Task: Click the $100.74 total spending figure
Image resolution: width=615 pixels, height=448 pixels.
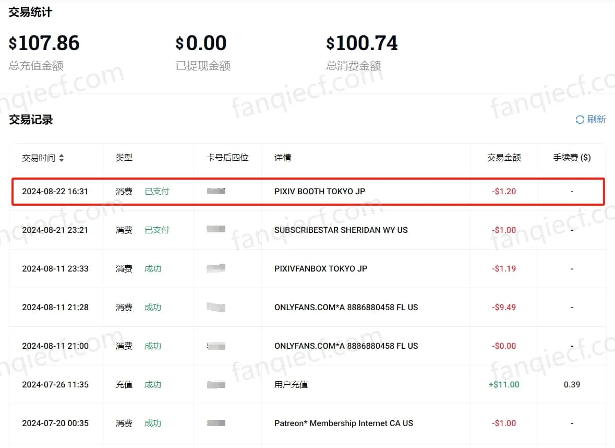Action: 362,43
